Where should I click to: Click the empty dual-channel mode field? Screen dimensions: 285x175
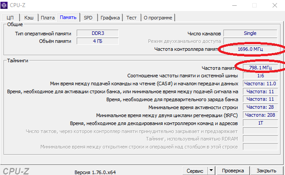click(x=250, y=41)
